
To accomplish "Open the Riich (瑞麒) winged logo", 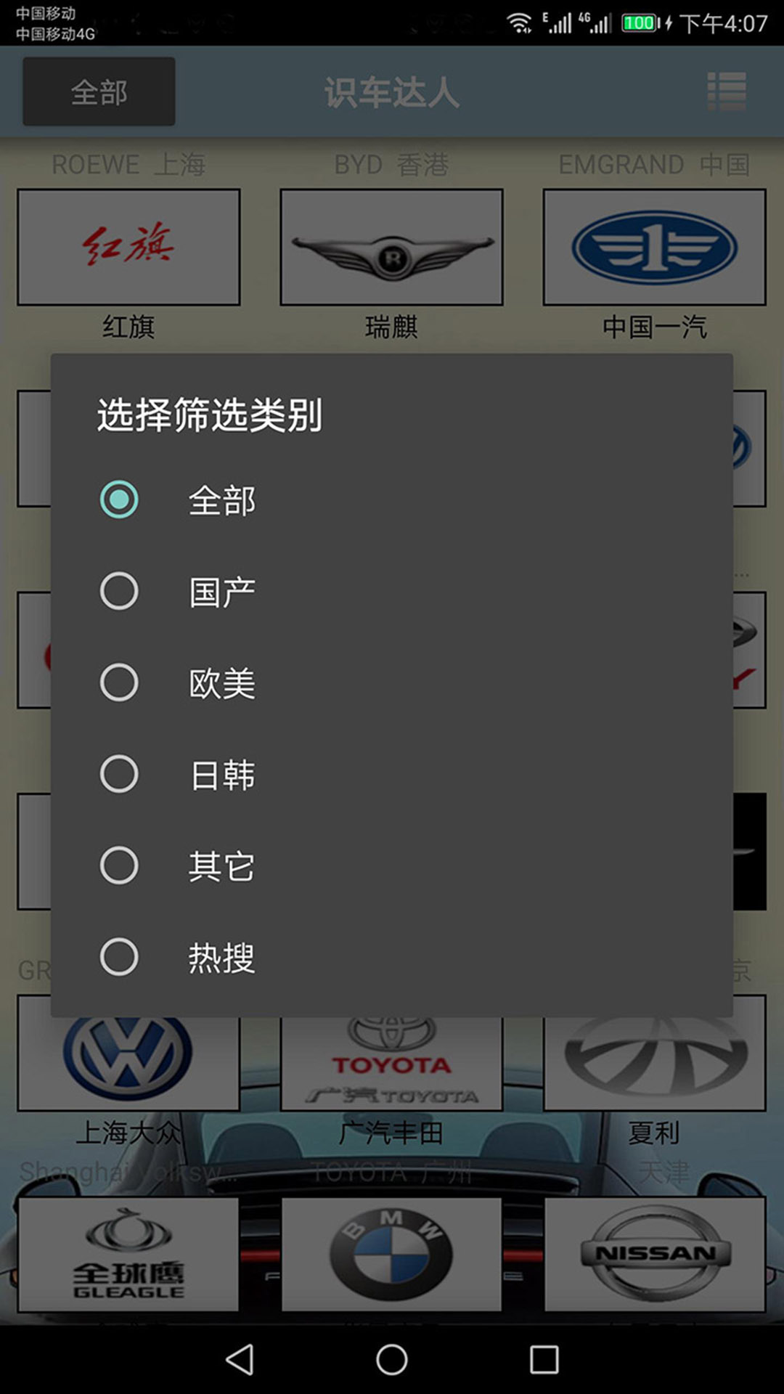I will pos(391,247).
